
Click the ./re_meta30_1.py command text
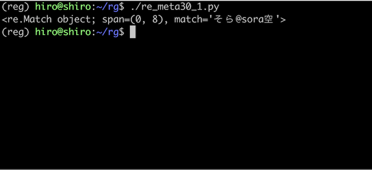[x=175, y=7]
